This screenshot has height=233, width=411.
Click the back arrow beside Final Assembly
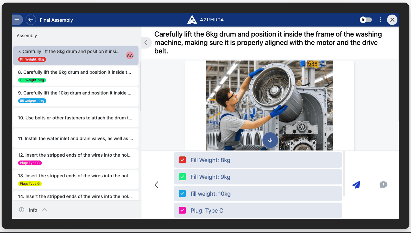point(31,20)
